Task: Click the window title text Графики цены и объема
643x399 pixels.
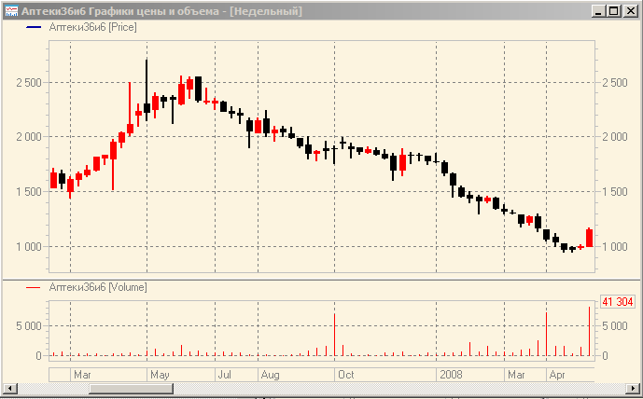Action: point(154,11)
